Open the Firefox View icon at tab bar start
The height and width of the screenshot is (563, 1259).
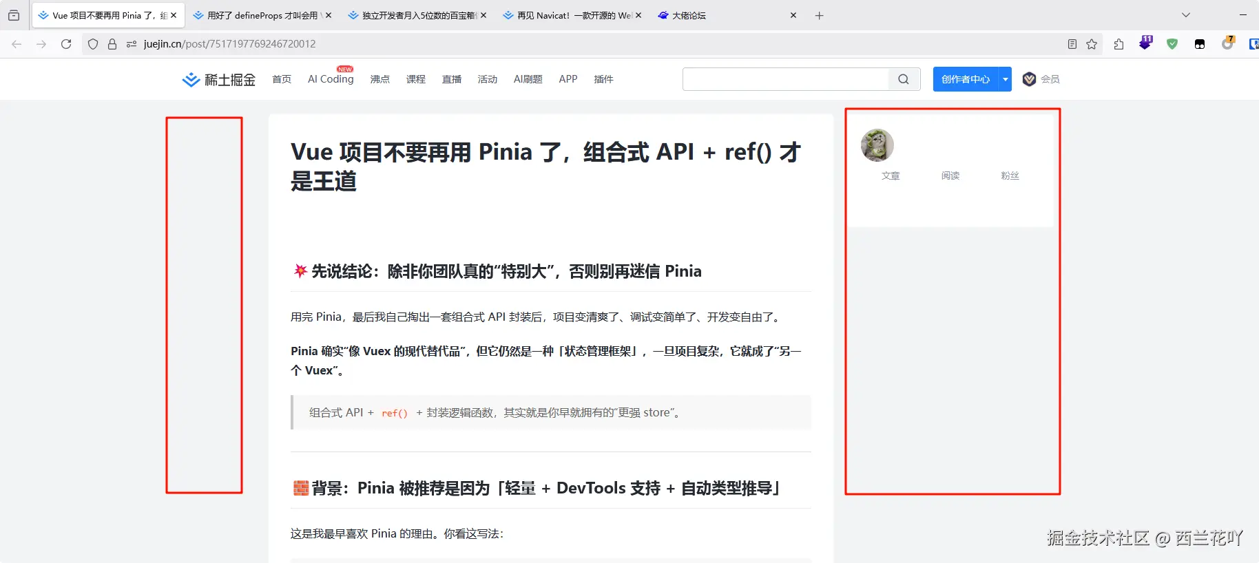pyautogui.click(x=14, y=15)
